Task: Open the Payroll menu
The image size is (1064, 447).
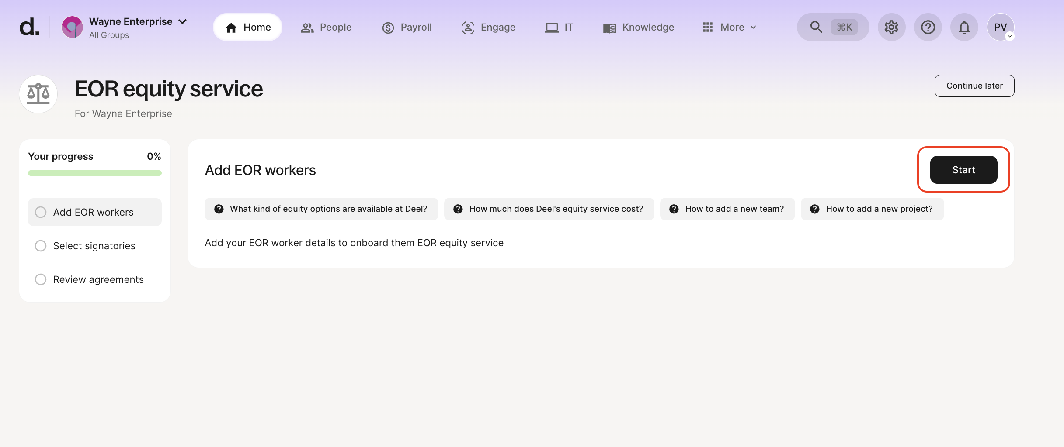Action: tap(407, 27)
